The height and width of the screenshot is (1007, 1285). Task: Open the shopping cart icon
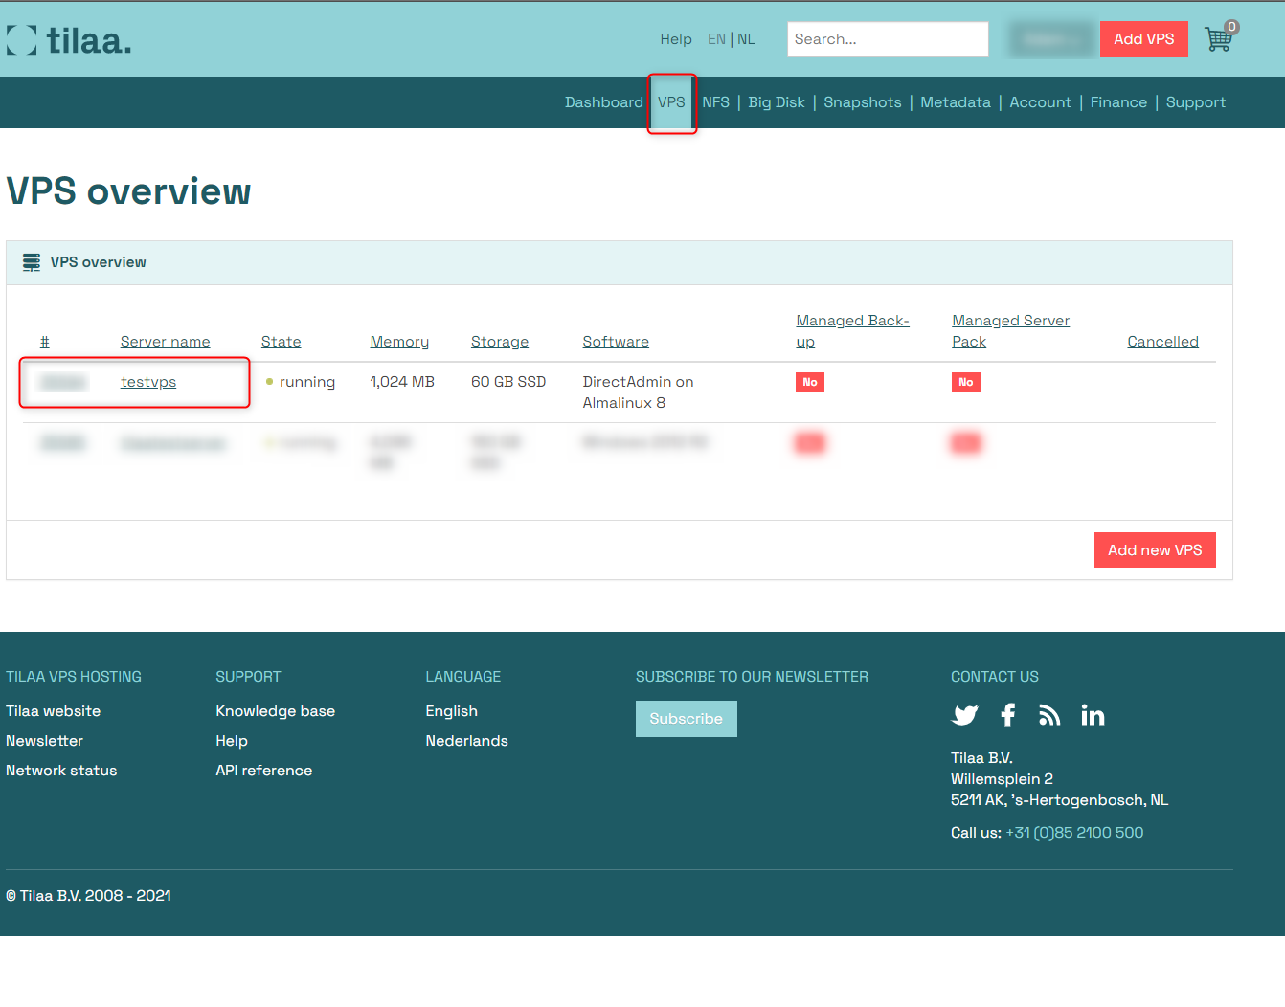pyautogui.click(x=1219, y=39)
